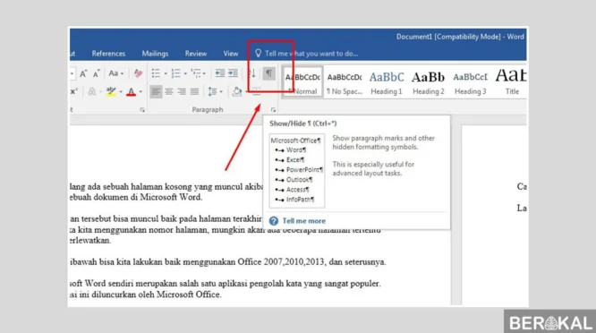
Task: Click the Tell me more help link
Action: click(x=304, y=221)
